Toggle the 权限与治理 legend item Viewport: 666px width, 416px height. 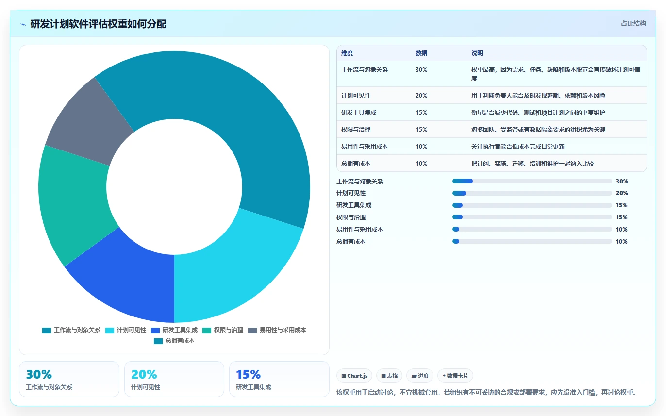tap(223, 330)
